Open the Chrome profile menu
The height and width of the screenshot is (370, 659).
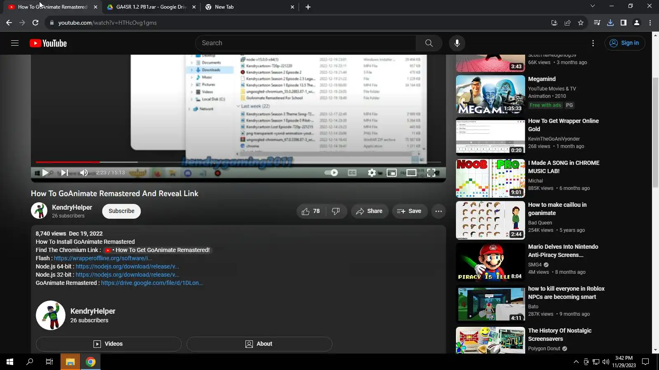point(637,23)
